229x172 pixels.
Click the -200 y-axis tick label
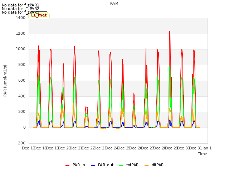click(21, 143)
